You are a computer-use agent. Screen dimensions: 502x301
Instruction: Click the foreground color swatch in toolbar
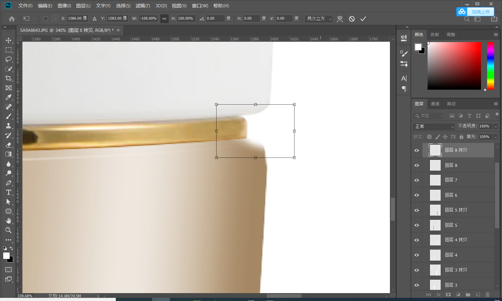[x=6, y=256]
